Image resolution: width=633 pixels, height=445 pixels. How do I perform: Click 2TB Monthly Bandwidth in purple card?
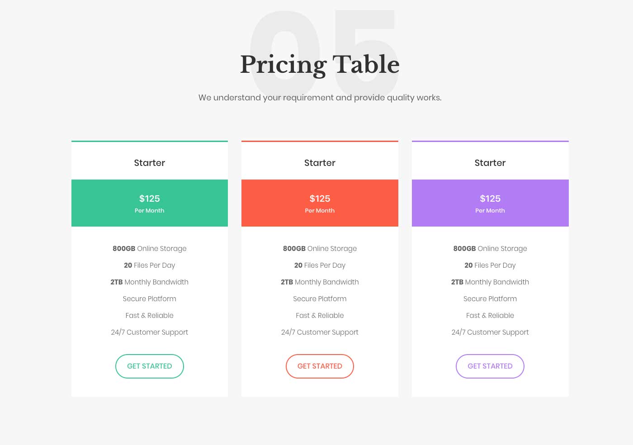click(490, 282)
